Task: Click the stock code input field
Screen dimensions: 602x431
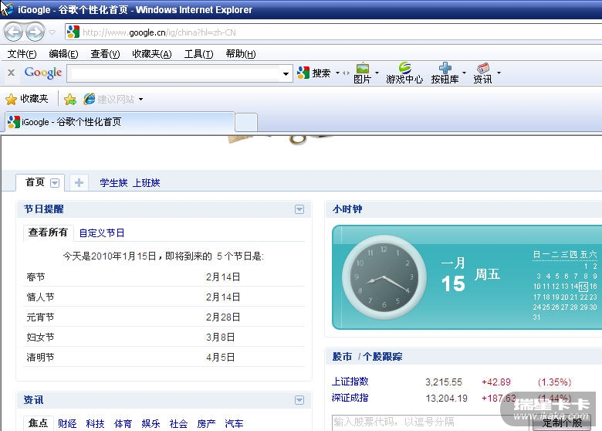Action: coord(430,423)
